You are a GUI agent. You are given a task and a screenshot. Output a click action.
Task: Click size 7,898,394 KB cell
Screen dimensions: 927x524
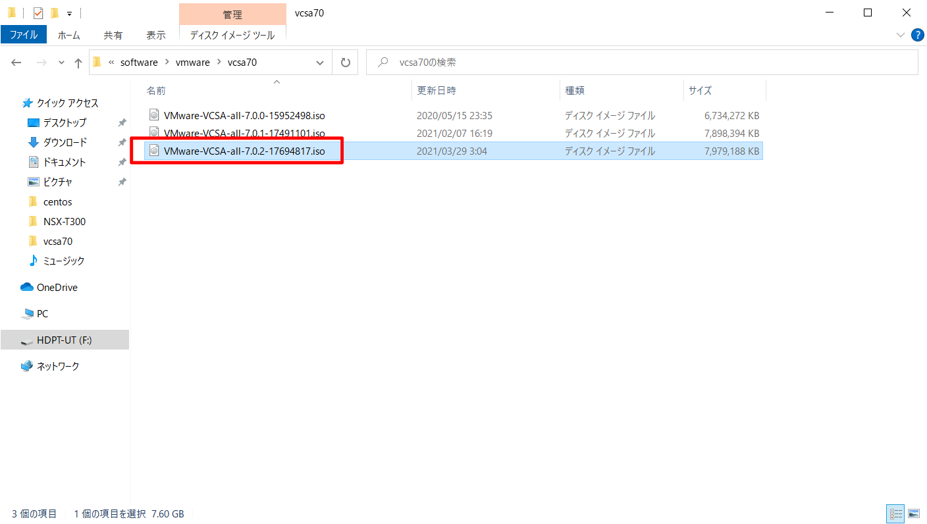click(x=731, y=133)
